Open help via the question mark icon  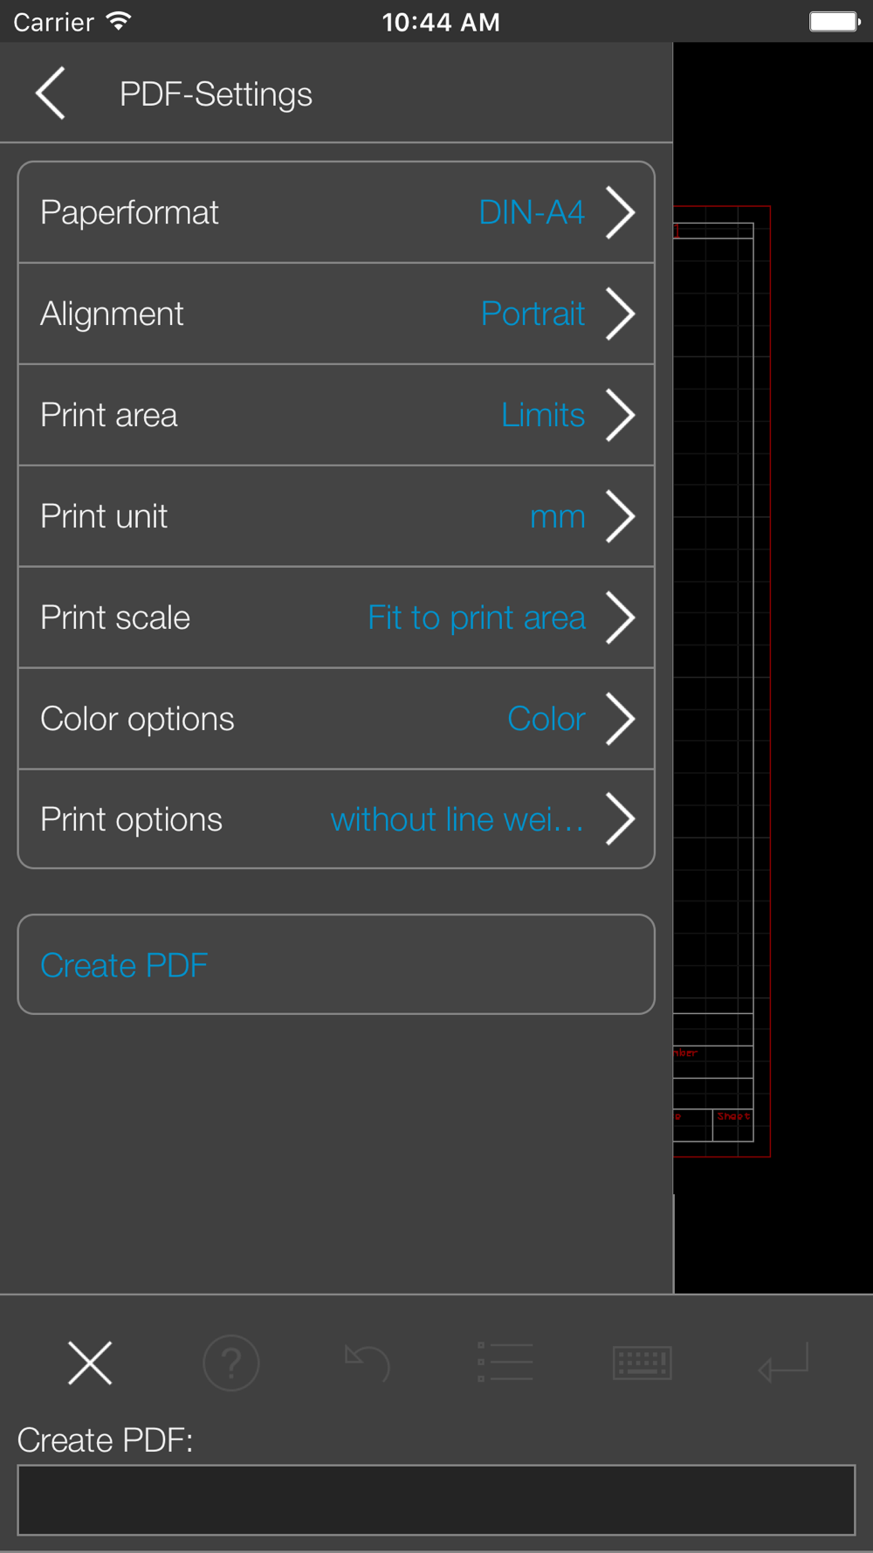231,1363
